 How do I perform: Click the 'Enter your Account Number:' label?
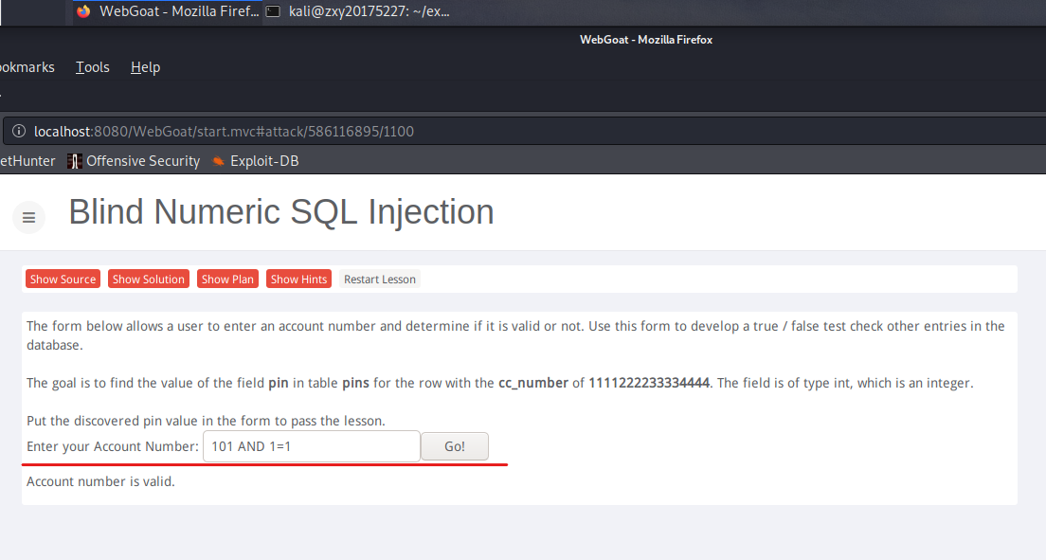pyautogui.click(x=113, y=446)
